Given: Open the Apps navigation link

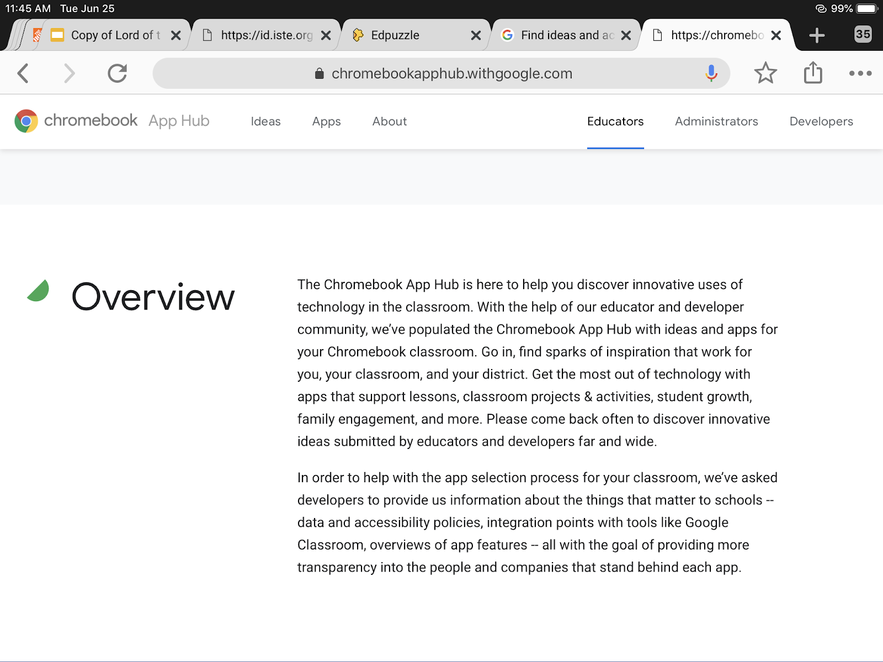Looking at the screenshot, I should coord(326,121).
